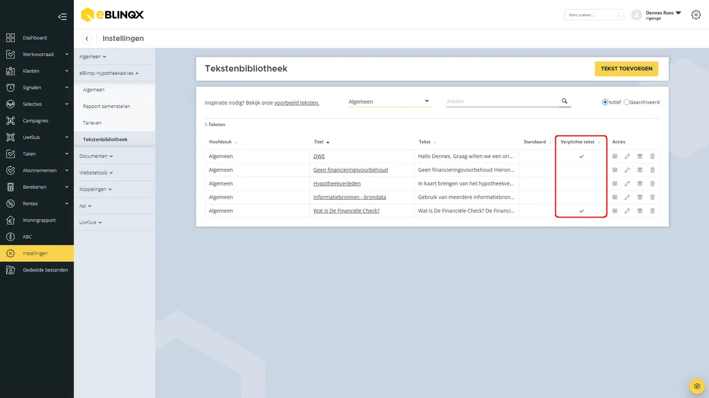Focus the Zoeken text search field

click(x=502, y=101)
